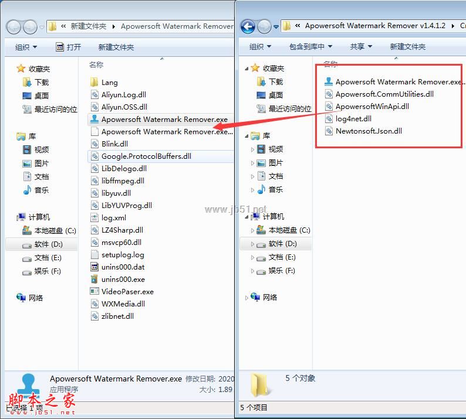
Task: Open the 组织 dropdown in right window
Action: tap(261, 47)
